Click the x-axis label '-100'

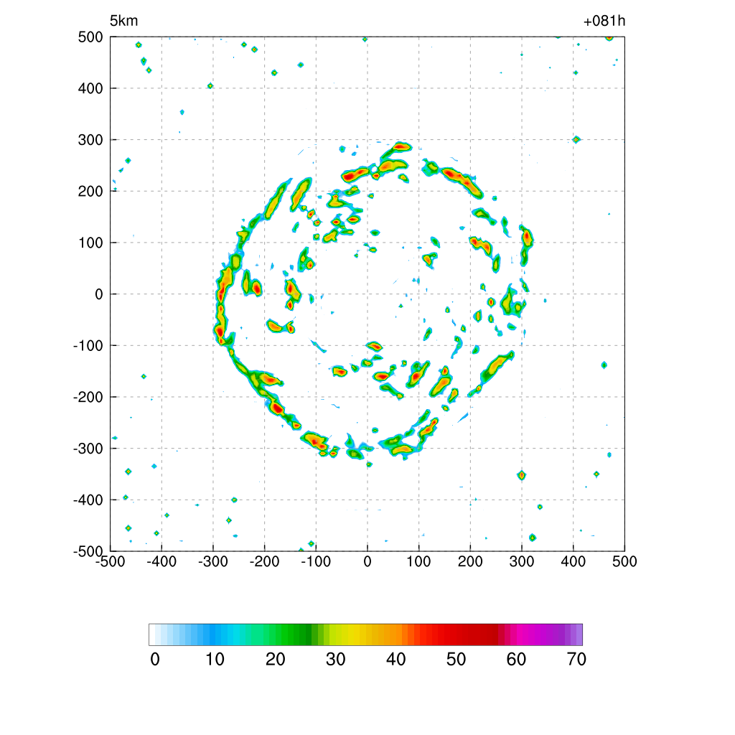pos(316,561)
